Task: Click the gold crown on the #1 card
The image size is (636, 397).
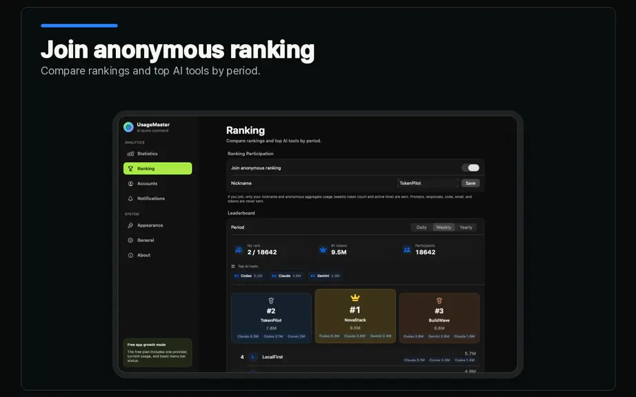Action: tap(355, 298)
